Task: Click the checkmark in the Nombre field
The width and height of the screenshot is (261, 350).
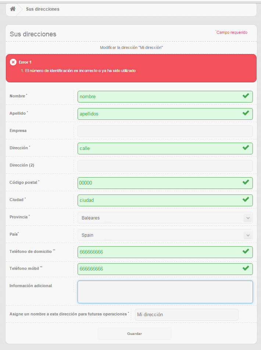Action: click(246, 96)
